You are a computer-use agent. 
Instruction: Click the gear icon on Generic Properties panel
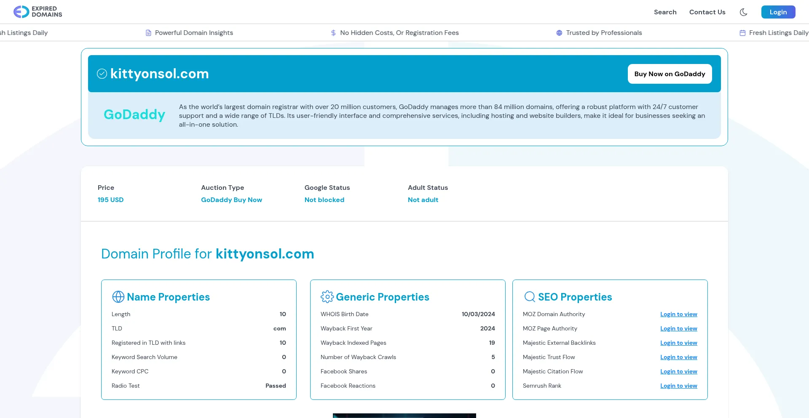[x=327, y=296]
